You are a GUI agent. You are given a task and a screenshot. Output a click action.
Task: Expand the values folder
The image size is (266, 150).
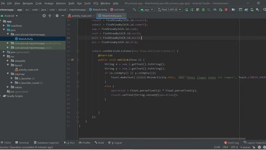pyautogui.click(x=8, y=87)
